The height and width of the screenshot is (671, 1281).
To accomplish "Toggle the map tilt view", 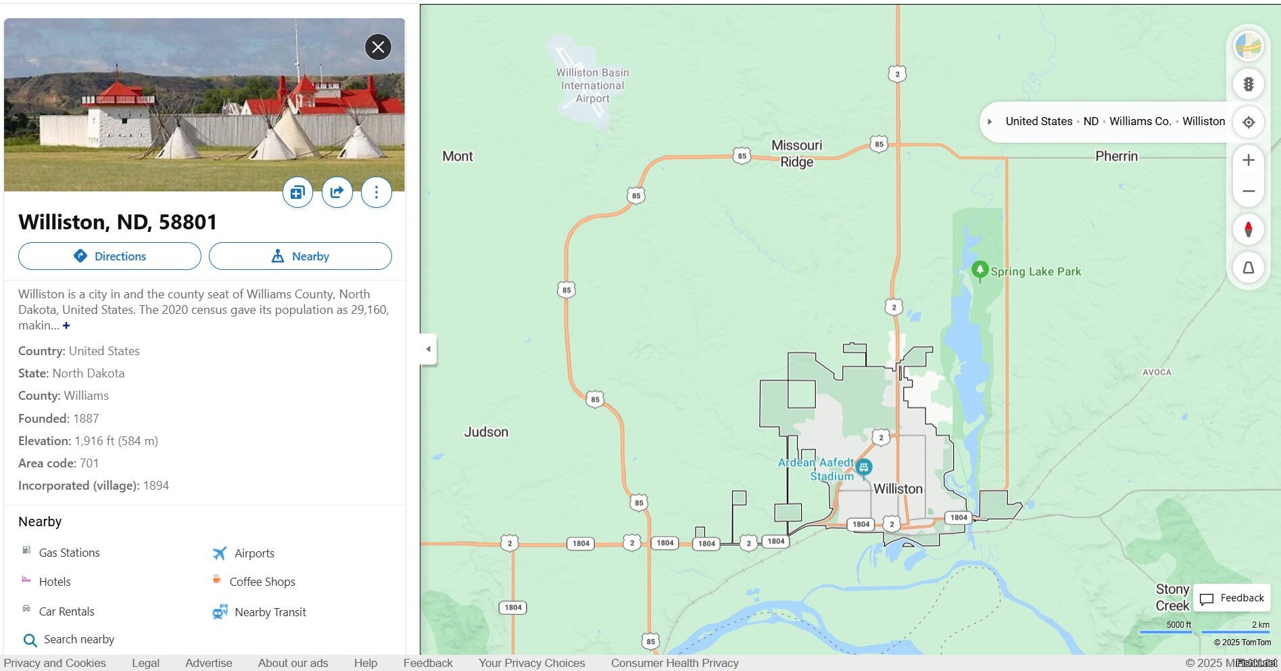I will [x=1249, y=268].
